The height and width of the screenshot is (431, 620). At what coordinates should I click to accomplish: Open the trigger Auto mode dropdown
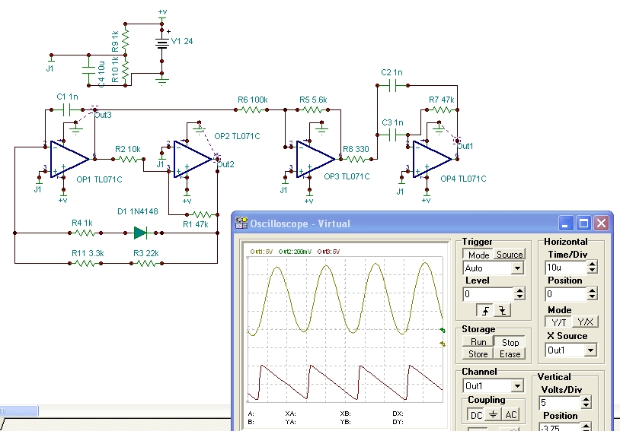[x=517, y=268]
